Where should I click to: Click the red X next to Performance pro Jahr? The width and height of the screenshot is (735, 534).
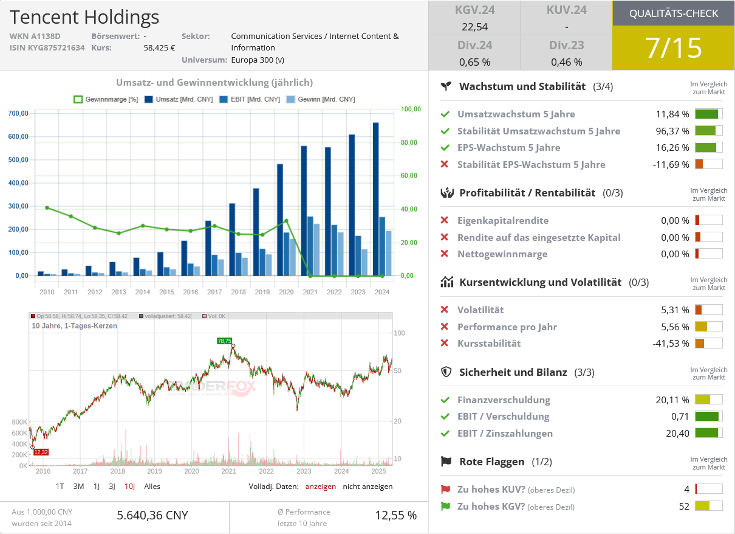coord(445,327)
